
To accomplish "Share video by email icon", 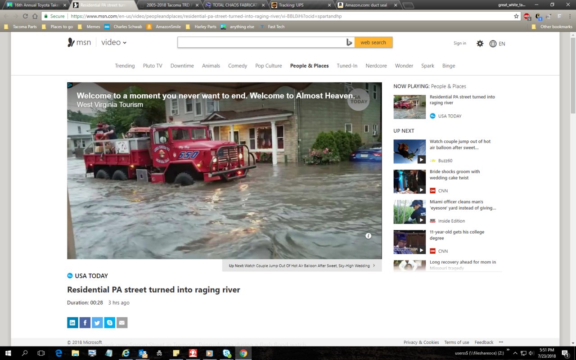I will [122, 323].
